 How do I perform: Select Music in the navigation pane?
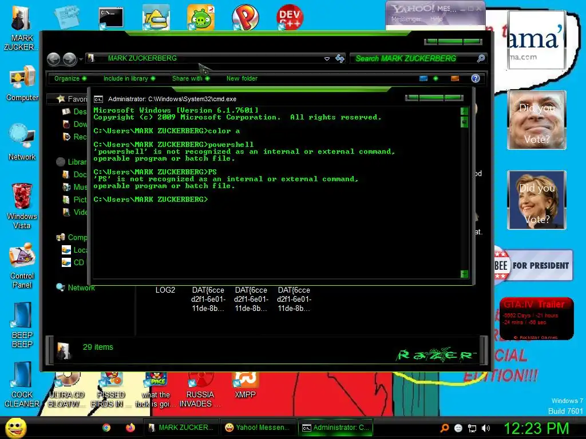coord(76,187)
